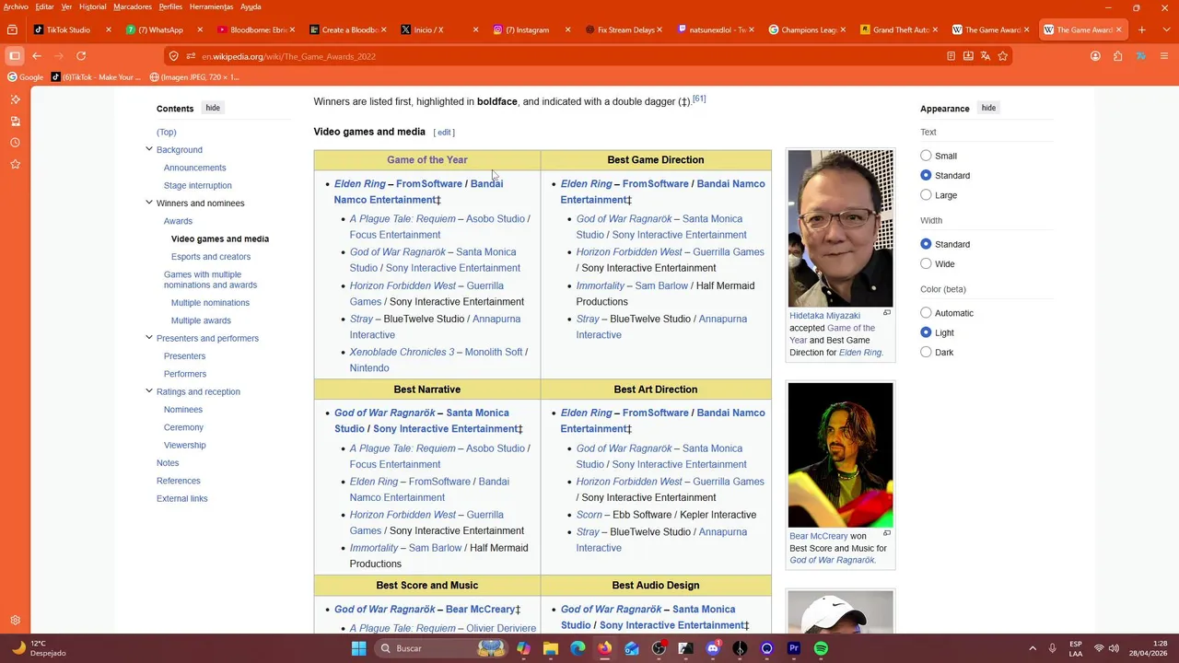
Task: Open Bear McCreary photo thumbnail
Action: click(840, 455)
